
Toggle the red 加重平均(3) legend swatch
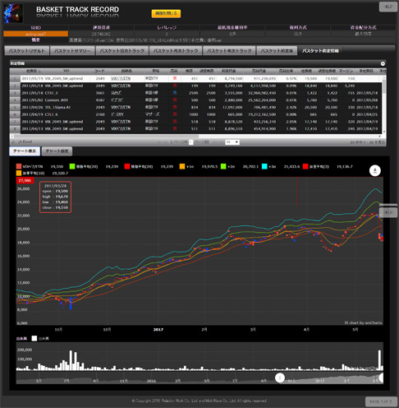pyautogui.click(x=305, y=166)
